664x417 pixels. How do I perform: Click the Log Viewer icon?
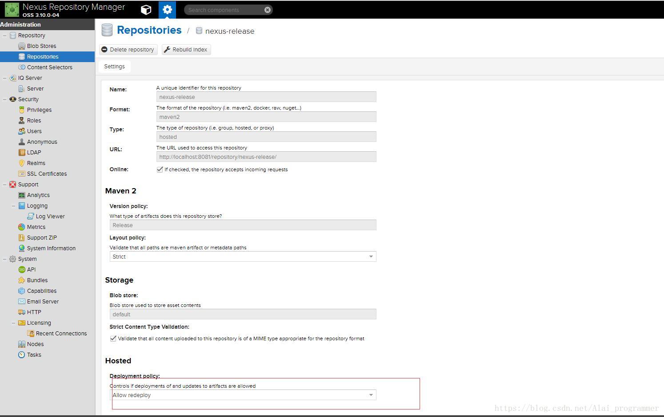coord(31,216)
